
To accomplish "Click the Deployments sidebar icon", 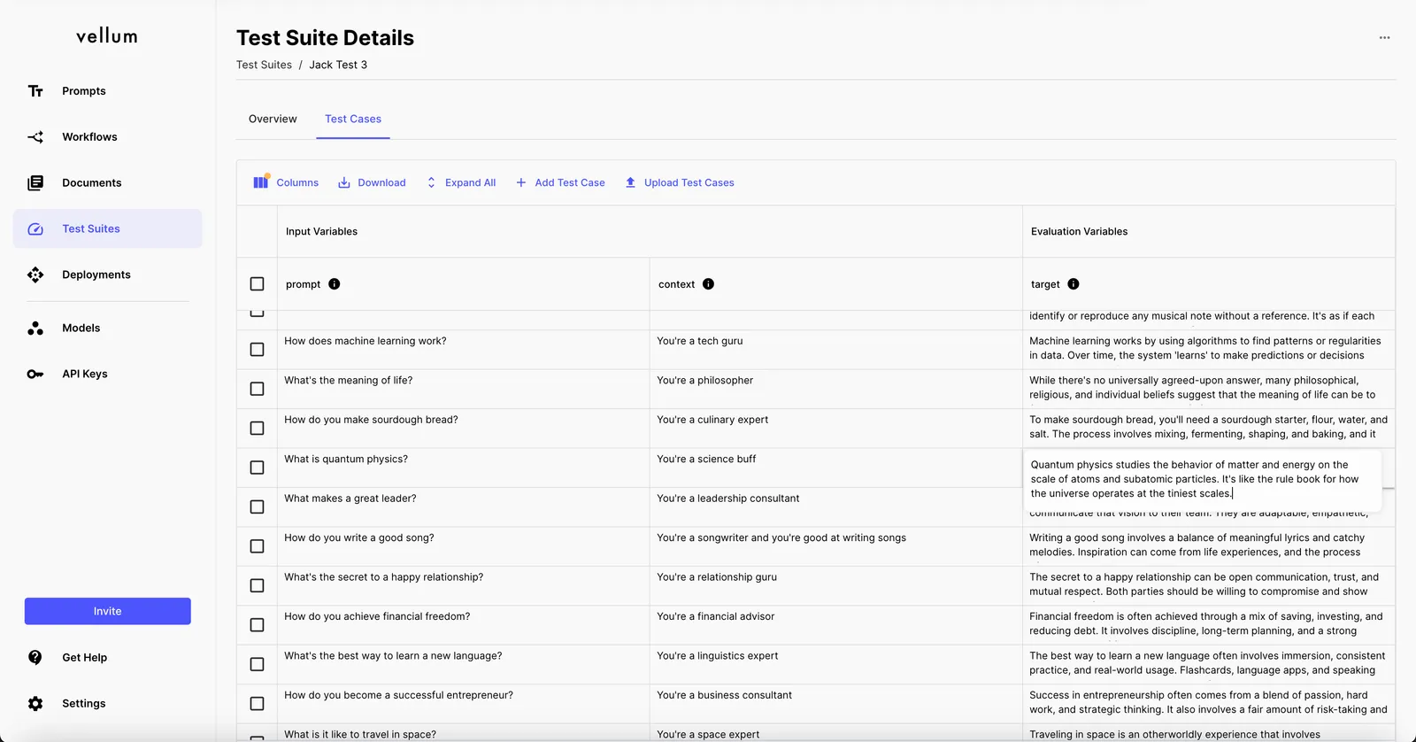I will pos(35,275).
